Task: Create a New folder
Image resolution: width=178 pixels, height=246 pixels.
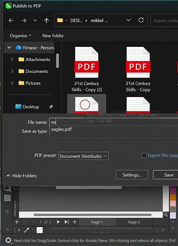Action: coord(53,35)
